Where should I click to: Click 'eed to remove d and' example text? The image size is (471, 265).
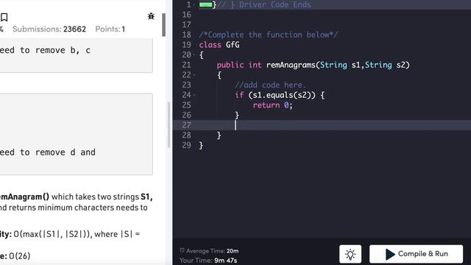(48, 152)
